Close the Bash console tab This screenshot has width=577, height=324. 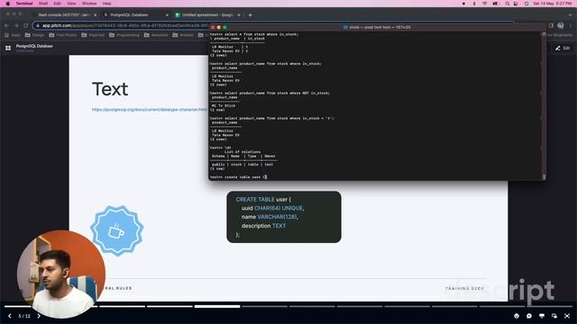[x=95, y=15]
